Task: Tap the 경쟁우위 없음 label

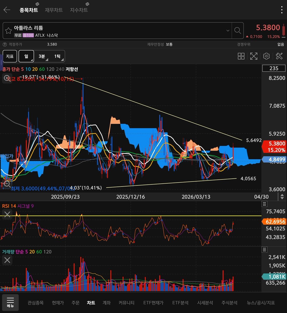Action: coord(260,44)
